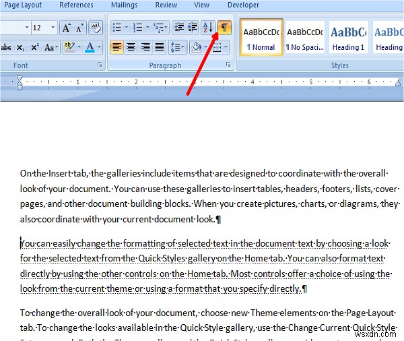Toggle Superscript formatting
The width and height of the screenshot is (404, 341).
(34, 47)
